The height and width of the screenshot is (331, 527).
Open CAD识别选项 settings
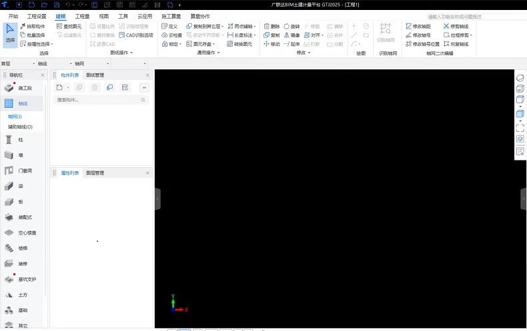[x=136, y=35]
